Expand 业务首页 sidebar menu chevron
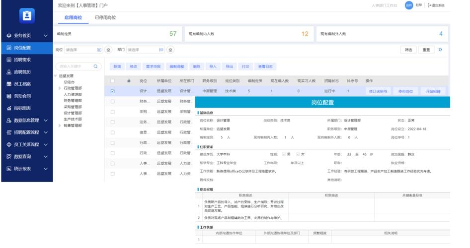Image resolution: width=470 pixels, height=248 pixels. click(46, 36)
